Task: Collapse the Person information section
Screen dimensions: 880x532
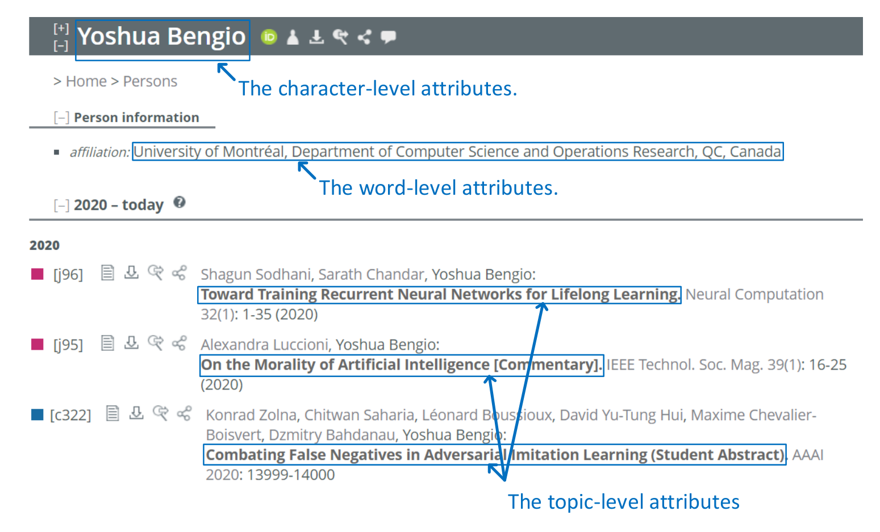Action: pyautogui.click(x=61, y=118)
